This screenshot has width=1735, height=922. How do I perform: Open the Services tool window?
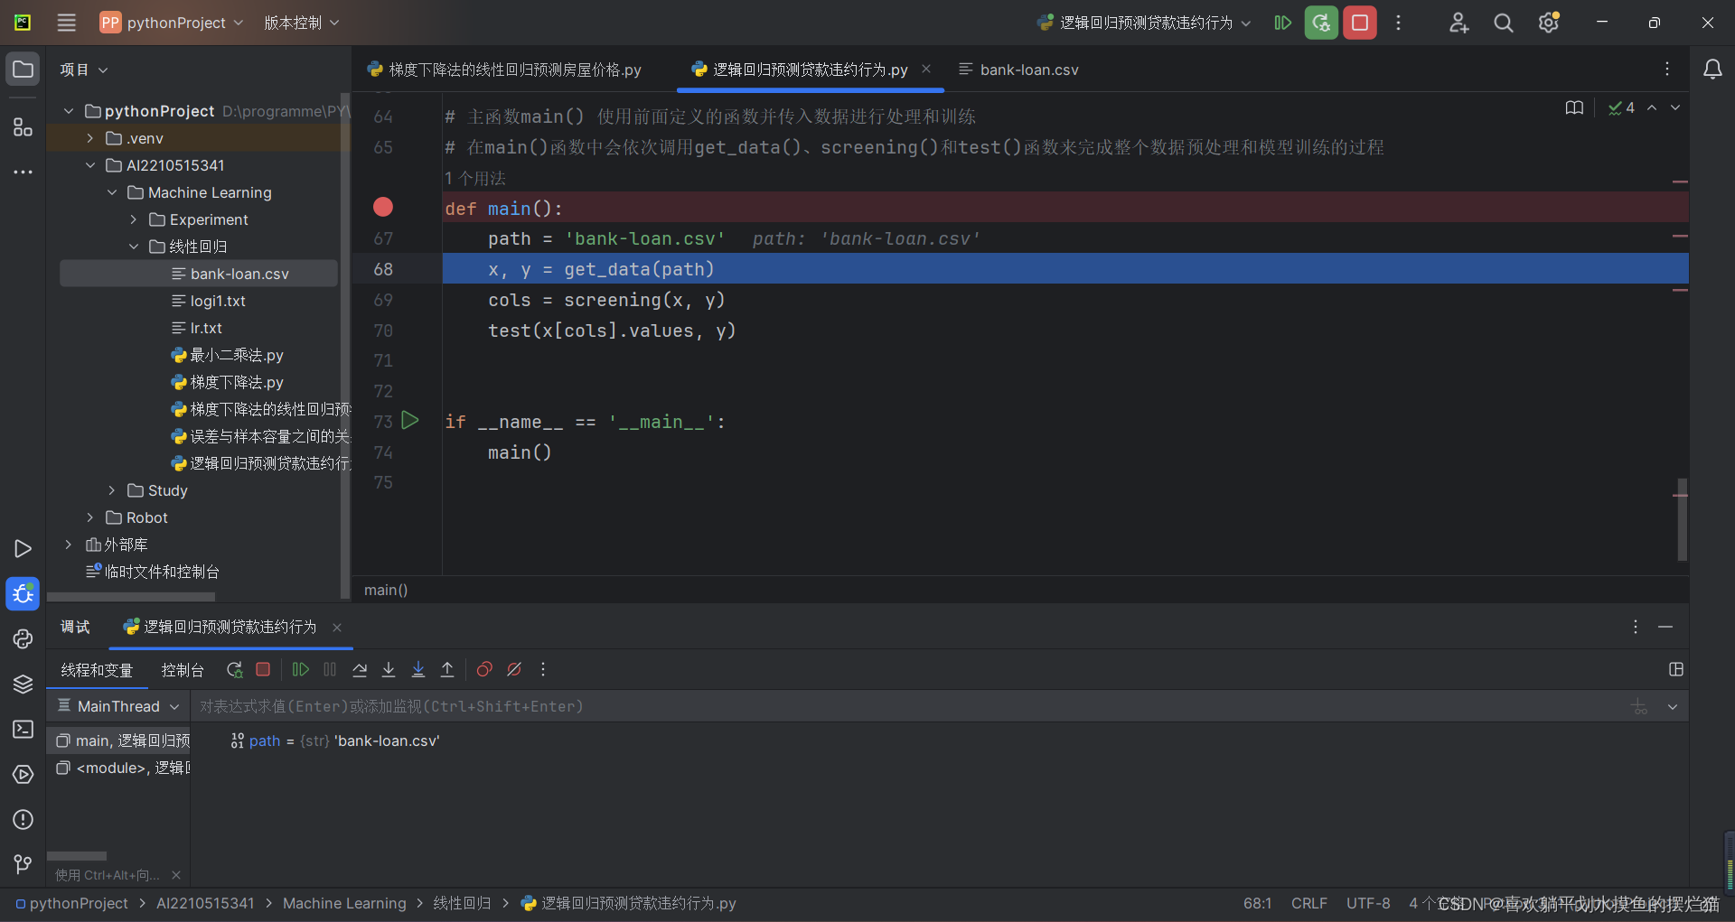point(23,775)
